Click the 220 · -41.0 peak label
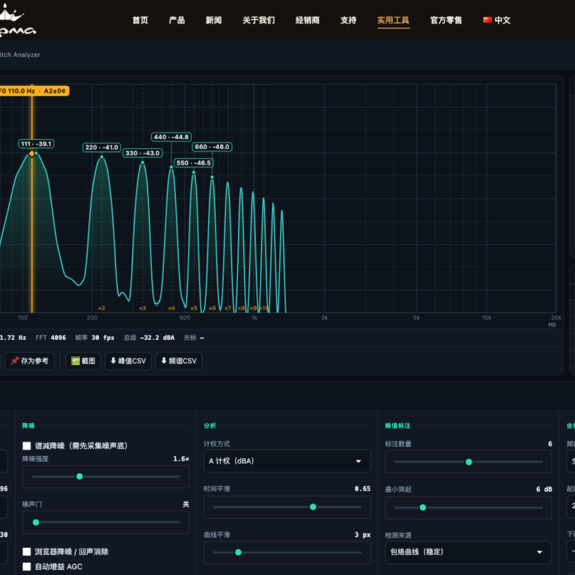 click(102, 147)
